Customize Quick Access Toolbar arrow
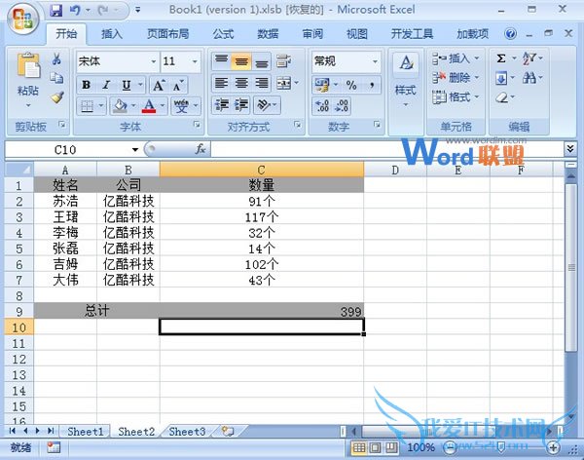584x460 pixels. (138, 10)
